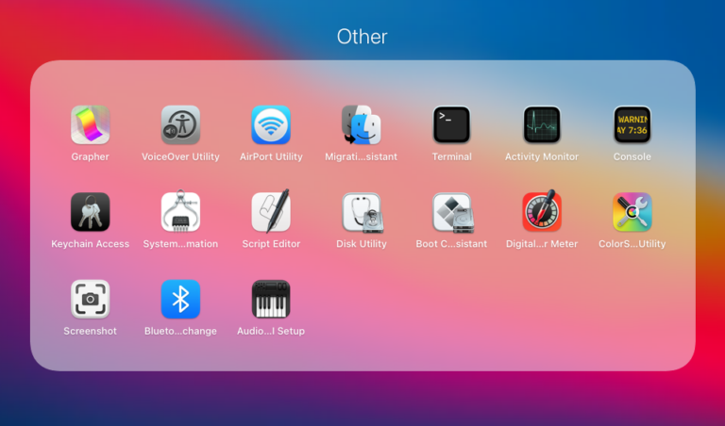
Task: Open System Information app
Action: click(180, 212)
